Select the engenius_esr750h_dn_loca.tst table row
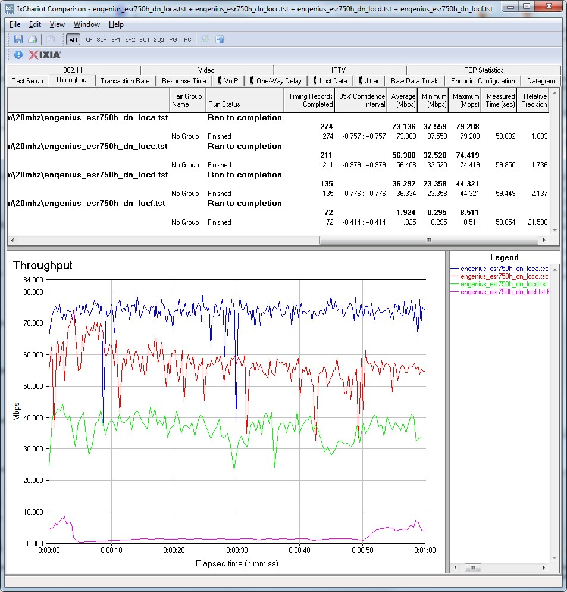The image size is (567, 592). pyautogui.click(x=278, y=117)
